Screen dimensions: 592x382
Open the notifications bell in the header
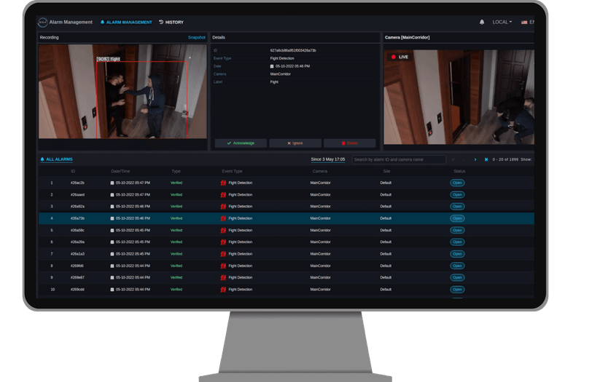[x=482, y=23]
